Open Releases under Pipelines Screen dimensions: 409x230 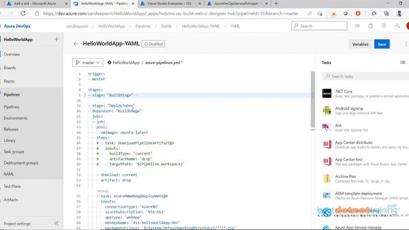click(x=11, y=129)
